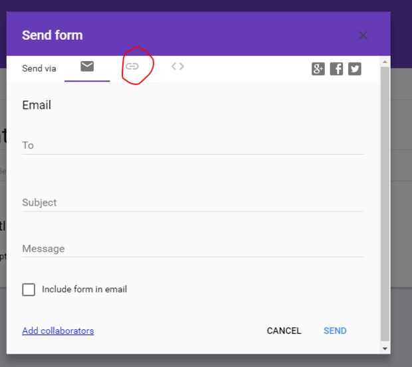Screen dimensions: 412x367
Task: Open the Add collaborators link
Action: click(58, 330)
